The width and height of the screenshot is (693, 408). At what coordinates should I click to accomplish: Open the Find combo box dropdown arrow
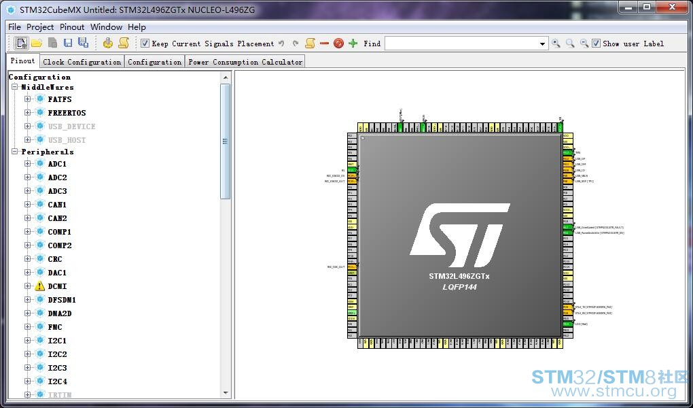(x=543, y=44)
